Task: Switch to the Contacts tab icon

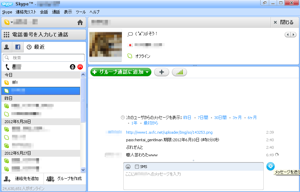Action: (7, 47)
